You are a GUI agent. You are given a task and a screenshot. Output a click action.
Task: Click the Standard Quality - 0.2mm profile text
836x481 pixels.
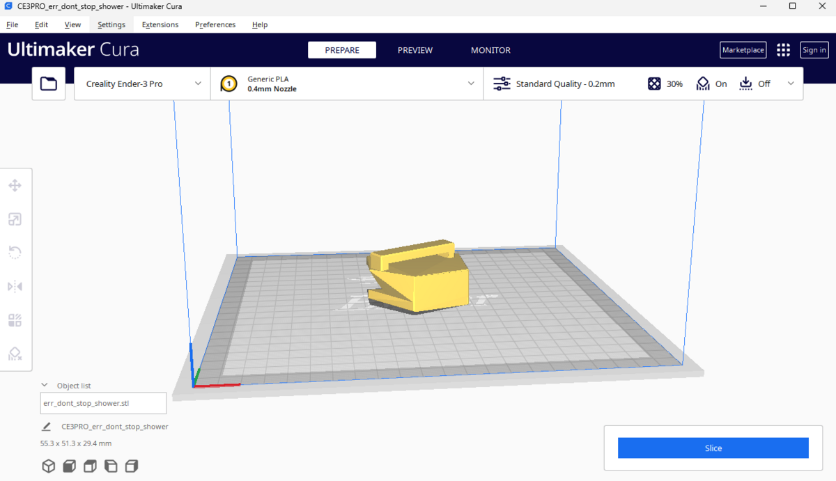click(566, 84)
